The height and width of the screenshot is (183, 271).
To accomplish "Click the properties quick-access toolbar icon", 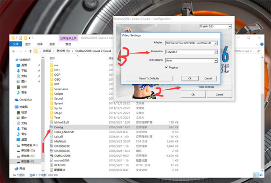I will coord(20,38).
